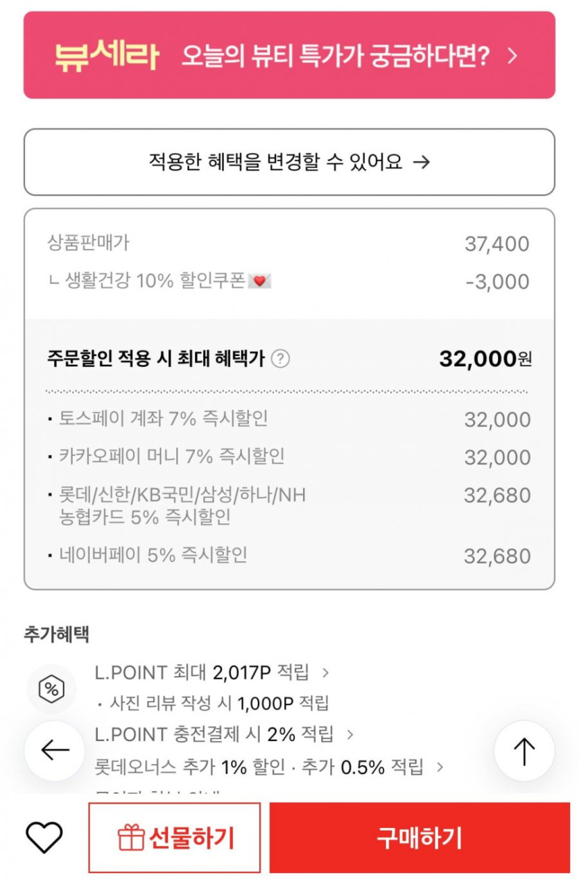Tap chevron on the 뷰세라 banner
Image resolution: width=579 pixels, height=882 pixels.
click(x=512, y=56)
